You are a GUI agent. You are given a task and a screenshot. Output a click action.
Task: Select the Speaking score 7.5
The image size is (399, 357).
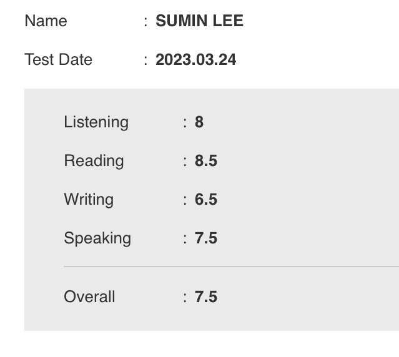click(206, 238)
